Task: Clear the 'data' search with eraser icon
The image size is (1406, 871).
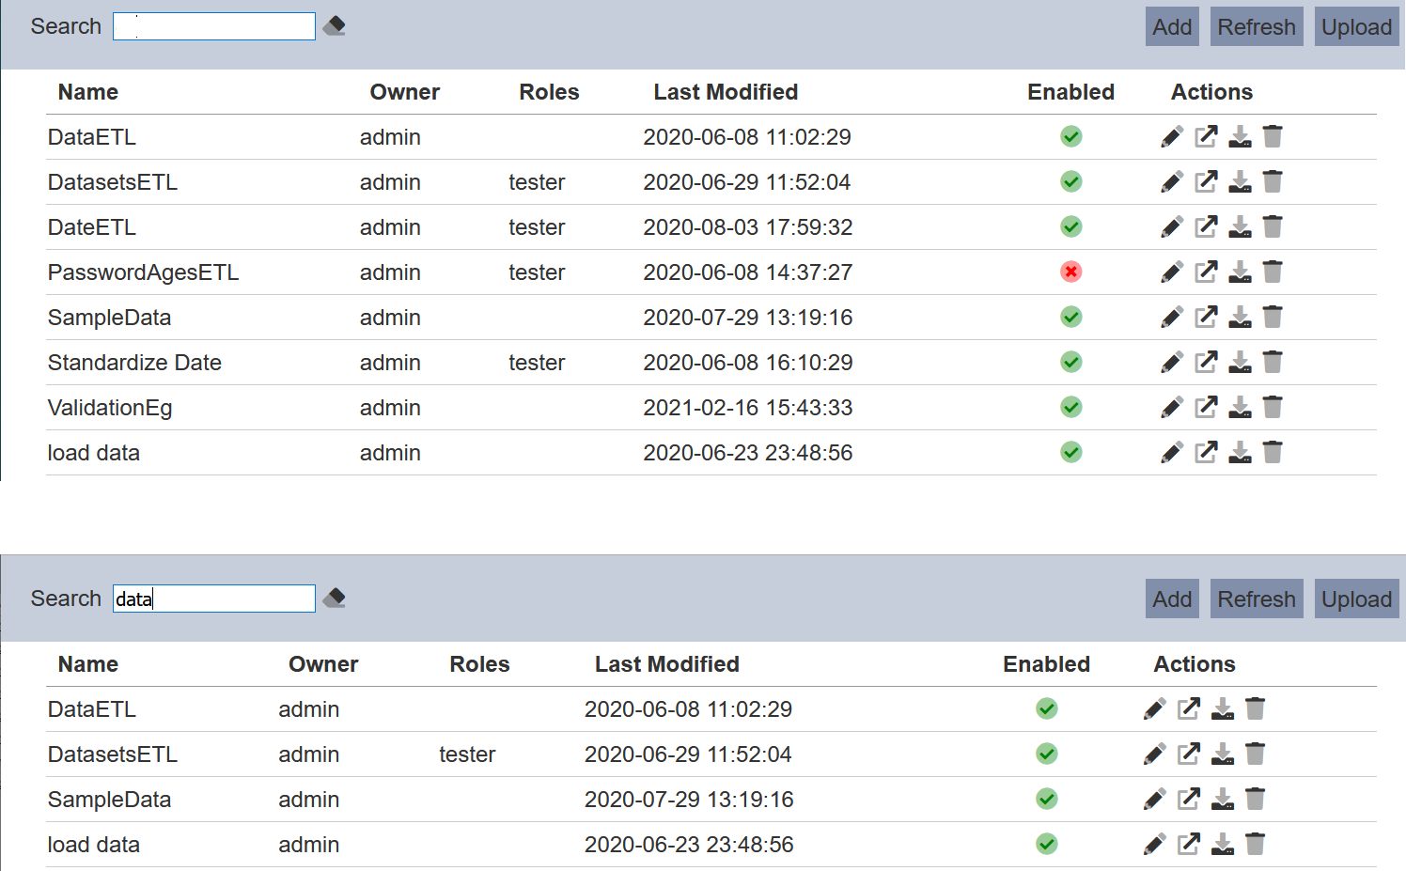Action: [x=335, y=599]
